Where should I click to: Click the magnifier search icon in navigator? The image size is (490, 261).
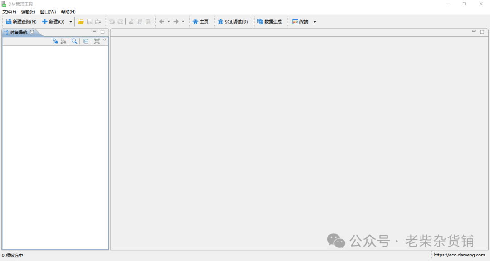coord(74,41)
